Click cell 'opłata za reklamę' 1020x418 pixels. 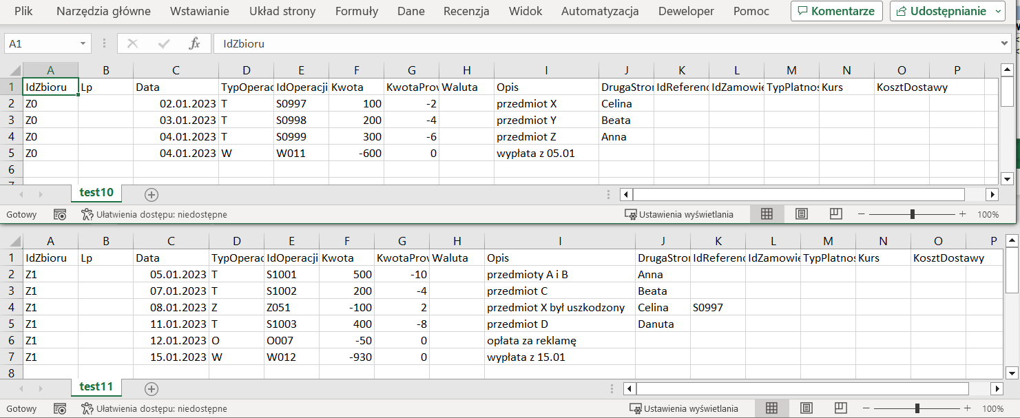point(560,340)
